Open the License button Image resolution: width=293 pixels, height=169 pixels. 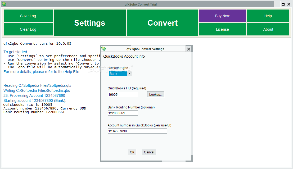click(x=222, y=29)
